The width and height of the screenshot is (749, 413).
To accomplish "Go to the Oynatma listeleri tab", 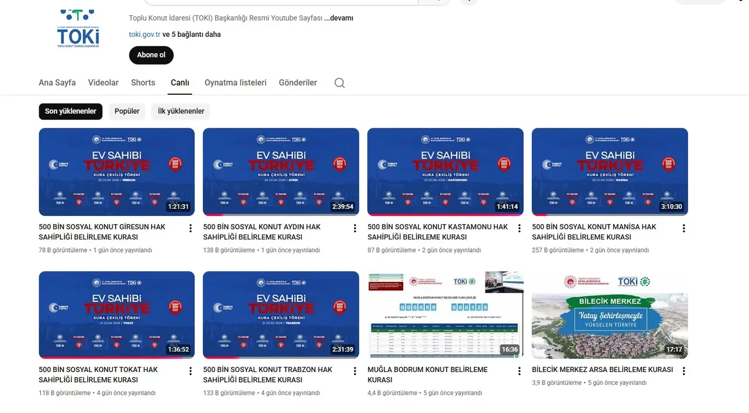I will click(235, 82).
